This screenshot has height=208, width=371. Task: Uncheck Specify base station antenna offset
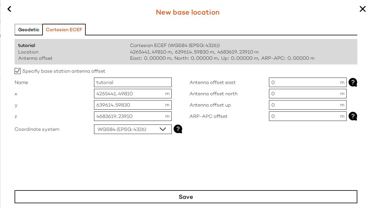tap(18, 71)
